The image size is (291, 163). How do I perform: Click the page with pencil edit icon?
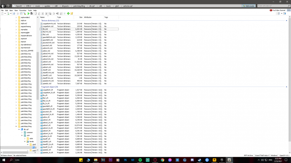(x=36, y=14)
